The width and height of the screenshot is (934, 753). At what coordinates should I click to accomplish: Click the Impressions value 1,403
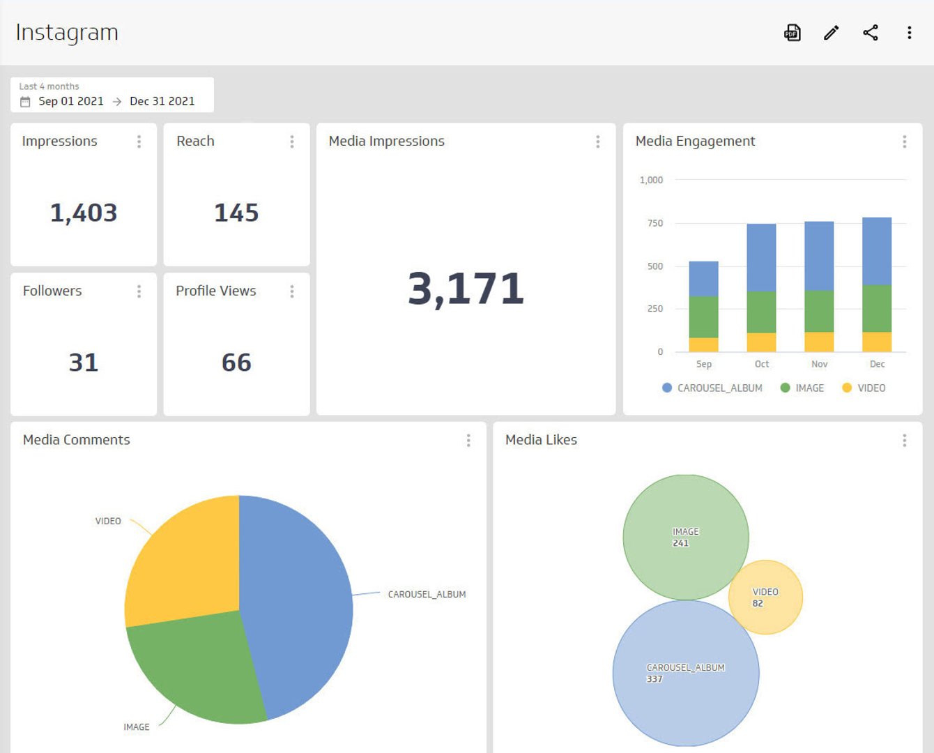click(84, 213)
